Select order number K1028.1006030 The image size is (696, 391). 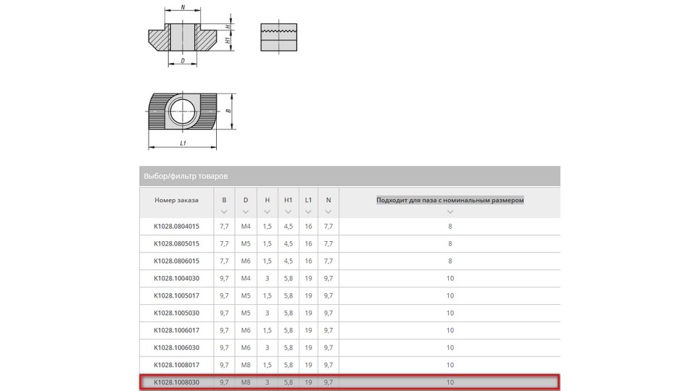[x=176, y=348]
